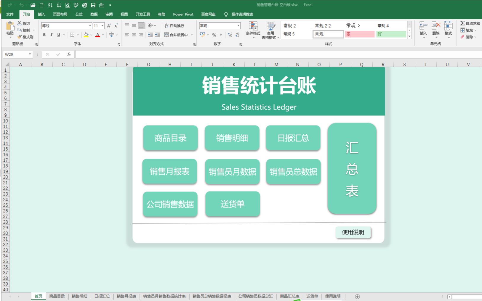Sort ascending with the A-Z icon
Image resolution: width=482 pixels, height=301 pixels.
coord(50,5)
